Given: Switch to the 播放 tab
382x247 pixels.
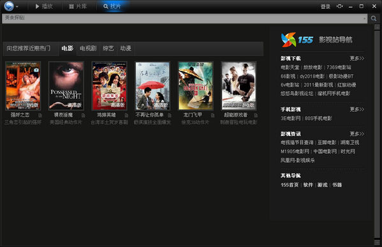Looking at the screenshot, I should pyautogui.click(x=44, y=6).
